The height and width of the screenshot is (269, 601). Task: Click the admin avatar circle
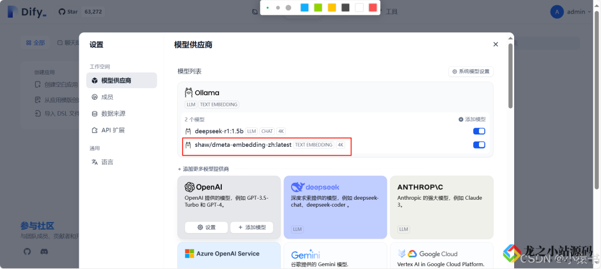[557, 12]
